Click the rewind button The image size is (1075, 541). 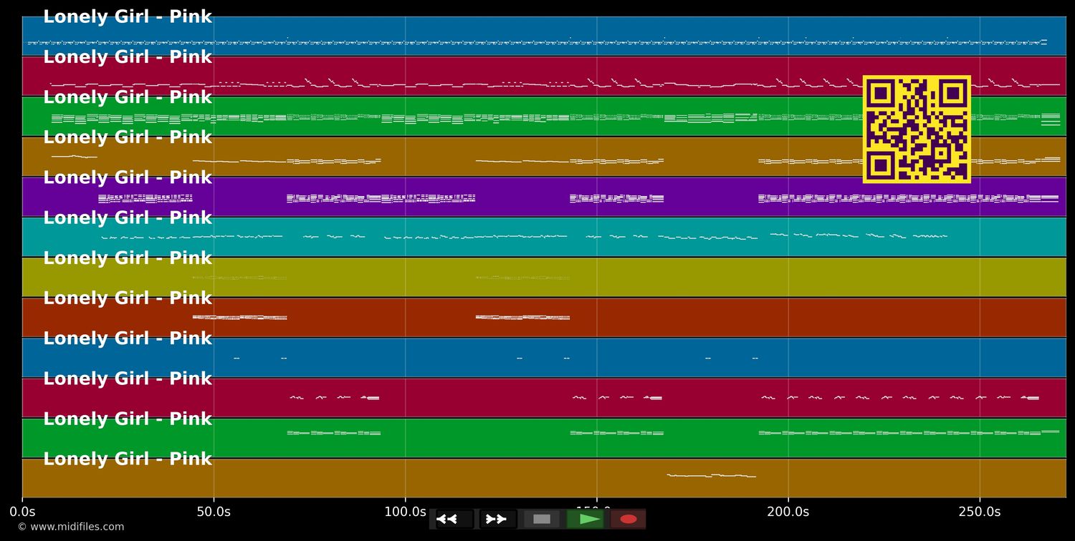(x=454, y=519)
